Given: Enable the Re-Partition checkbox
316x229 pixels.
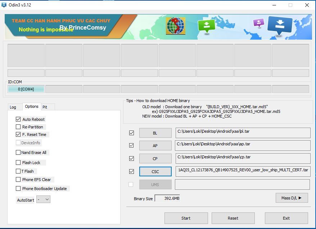Looking at the screenshot, I should (18, 127).
